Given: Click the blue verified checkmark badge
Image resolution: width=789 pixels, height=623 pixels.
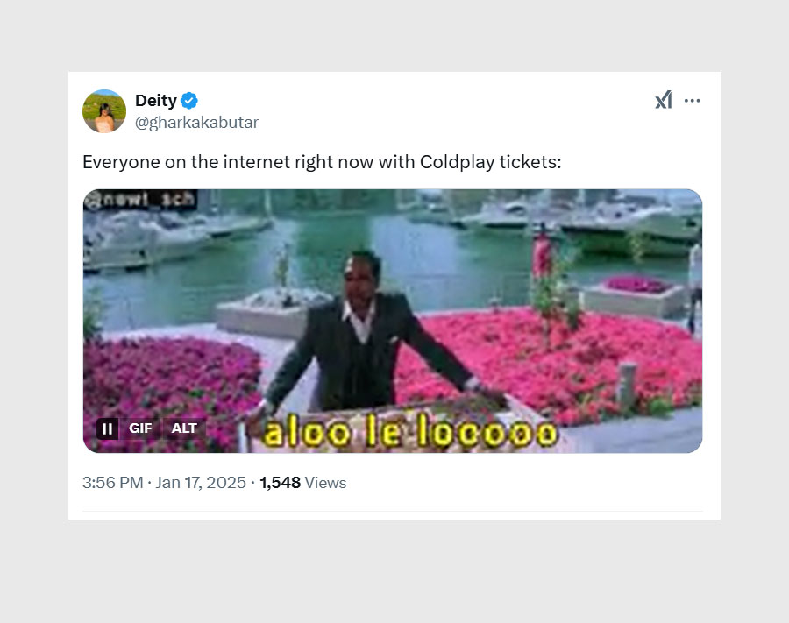Looking at the screenshot, I should (189, 101).
